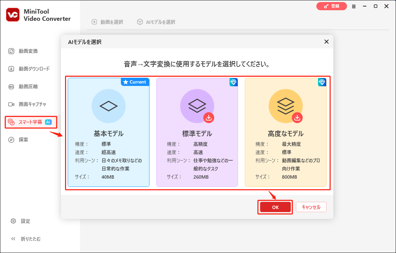Click AIモデルを選択 toolbar button
This screenshot has width=396, height=253.
click(x=156, y=22)
